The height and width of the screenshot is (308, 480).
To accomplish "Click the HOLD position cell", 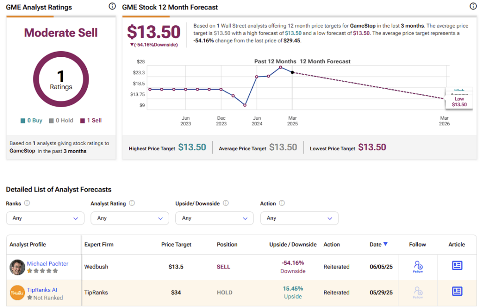I will [225, 293].
